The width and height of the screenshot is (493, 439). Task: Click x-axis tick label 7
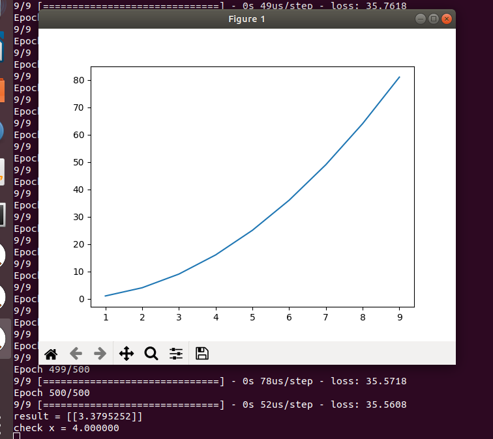[x=326, y=317]
